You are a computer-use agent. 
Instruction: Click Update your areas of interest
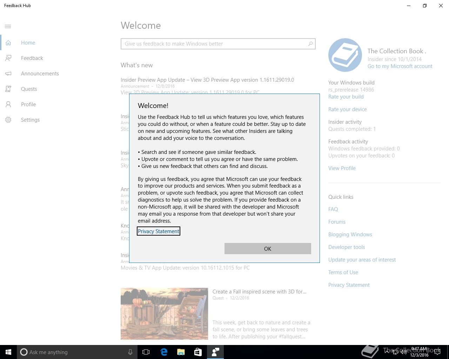362,260
